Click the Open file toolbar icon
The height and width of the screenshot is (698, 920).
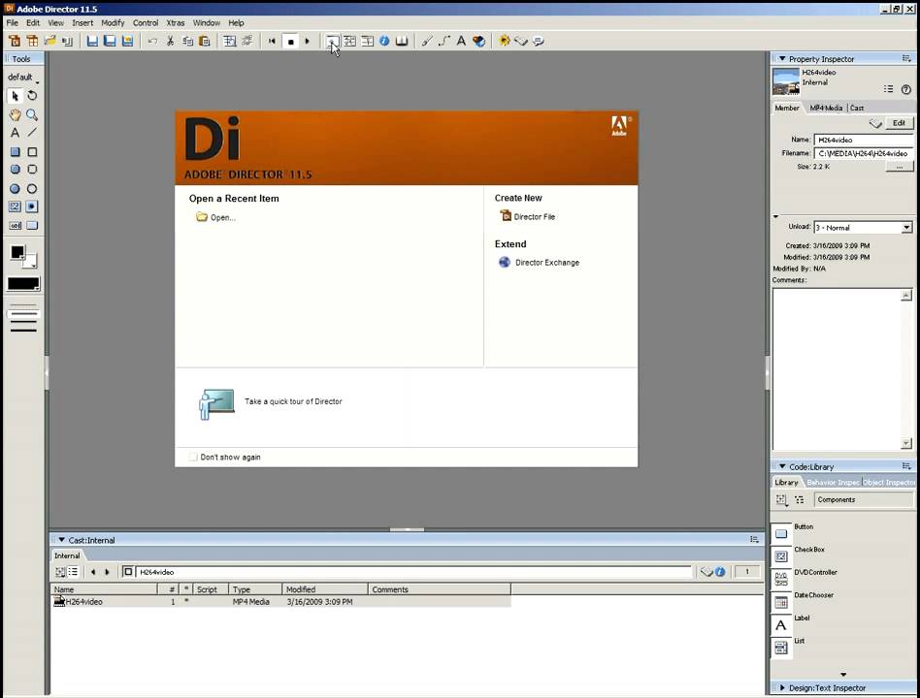click(50, 41)
